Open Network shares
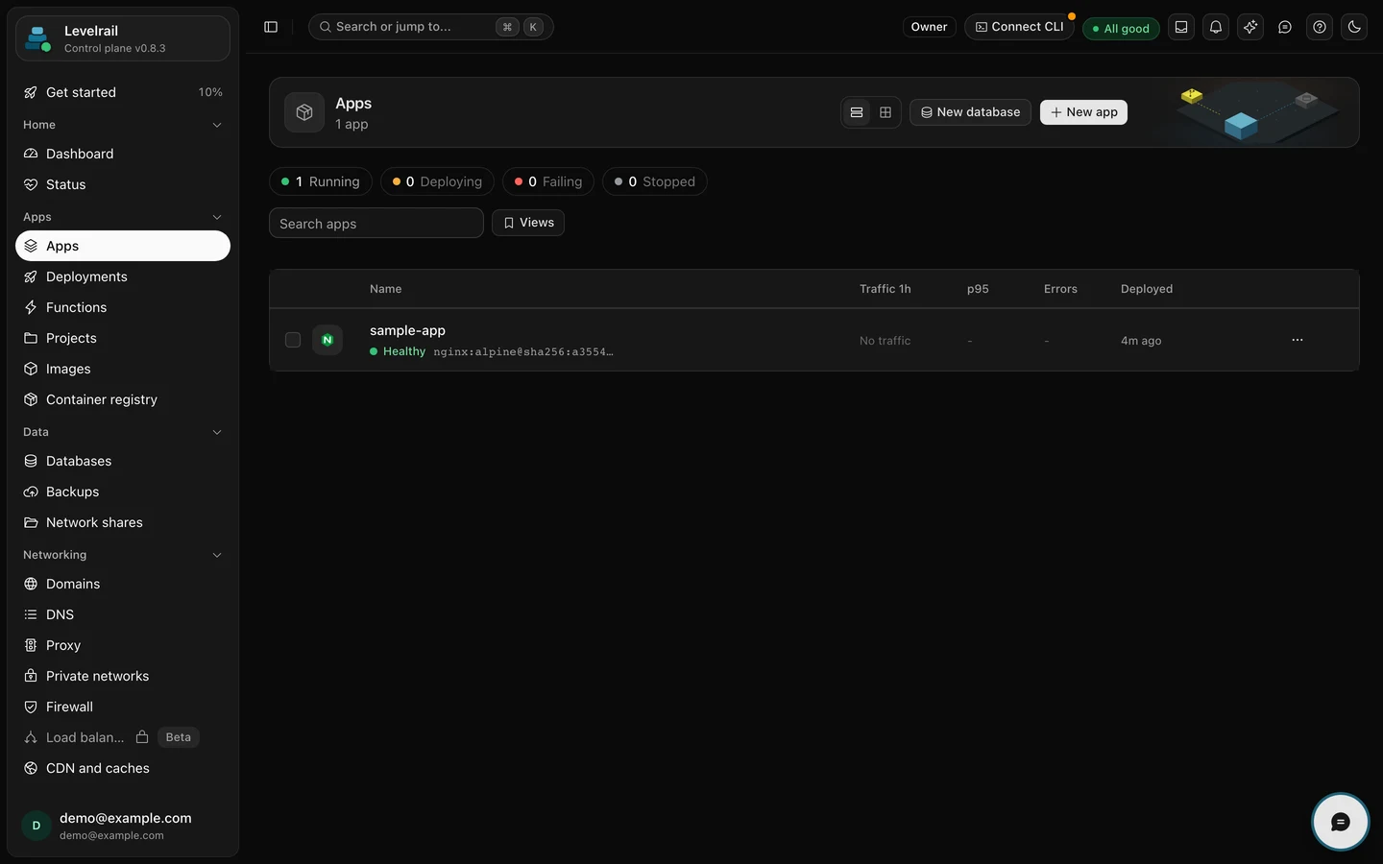1383x864 pixels. (x=123, y=522)
